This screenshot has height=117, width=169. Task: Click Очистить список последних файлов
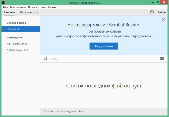[64, 112]
